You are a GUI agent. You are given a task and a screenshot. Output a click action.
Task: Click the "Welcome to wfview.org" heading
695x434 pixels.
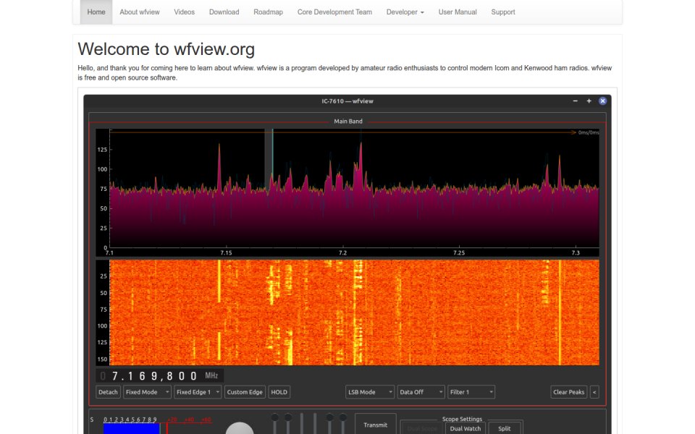click(167, 49)
